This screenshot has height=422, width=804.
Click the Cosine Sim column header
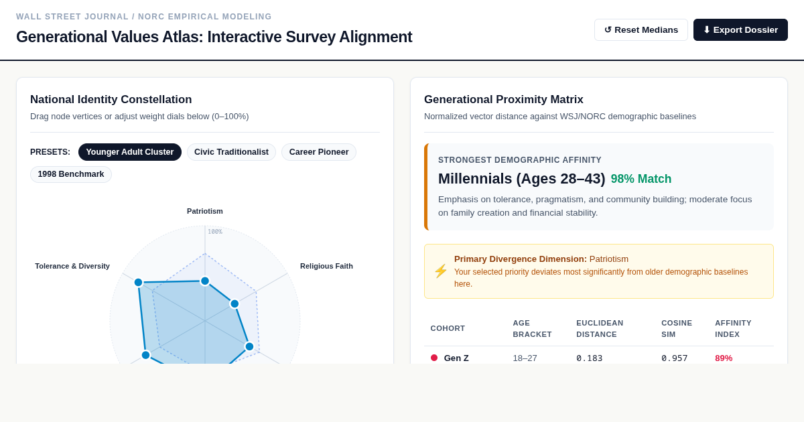(677, 328)
